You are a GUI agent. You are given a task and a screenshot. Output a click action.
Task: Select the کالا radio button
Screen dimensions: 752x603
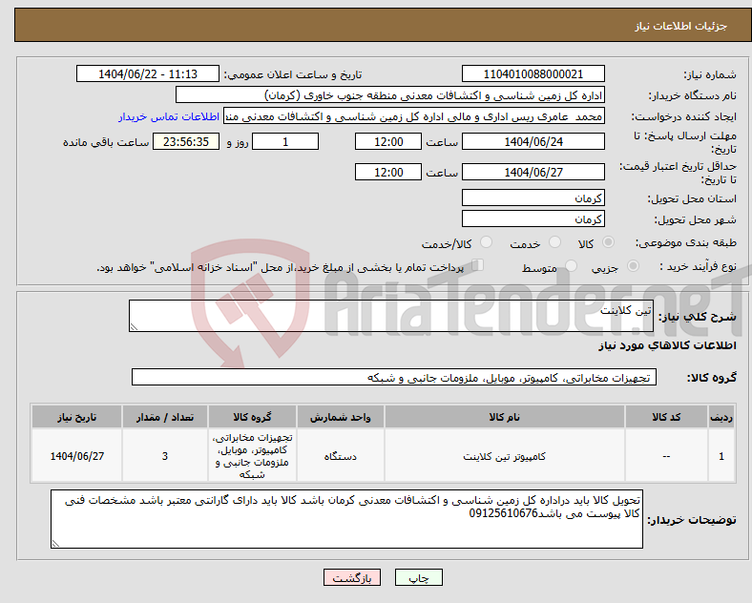tap(608, 242)
